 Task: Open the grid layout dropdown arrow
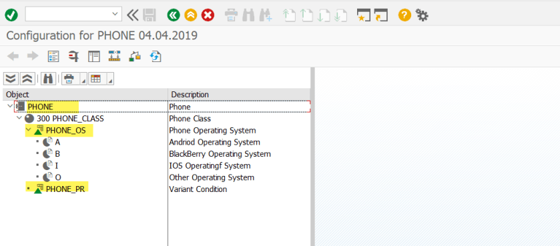pyautogui.click(x=110, y=79)
